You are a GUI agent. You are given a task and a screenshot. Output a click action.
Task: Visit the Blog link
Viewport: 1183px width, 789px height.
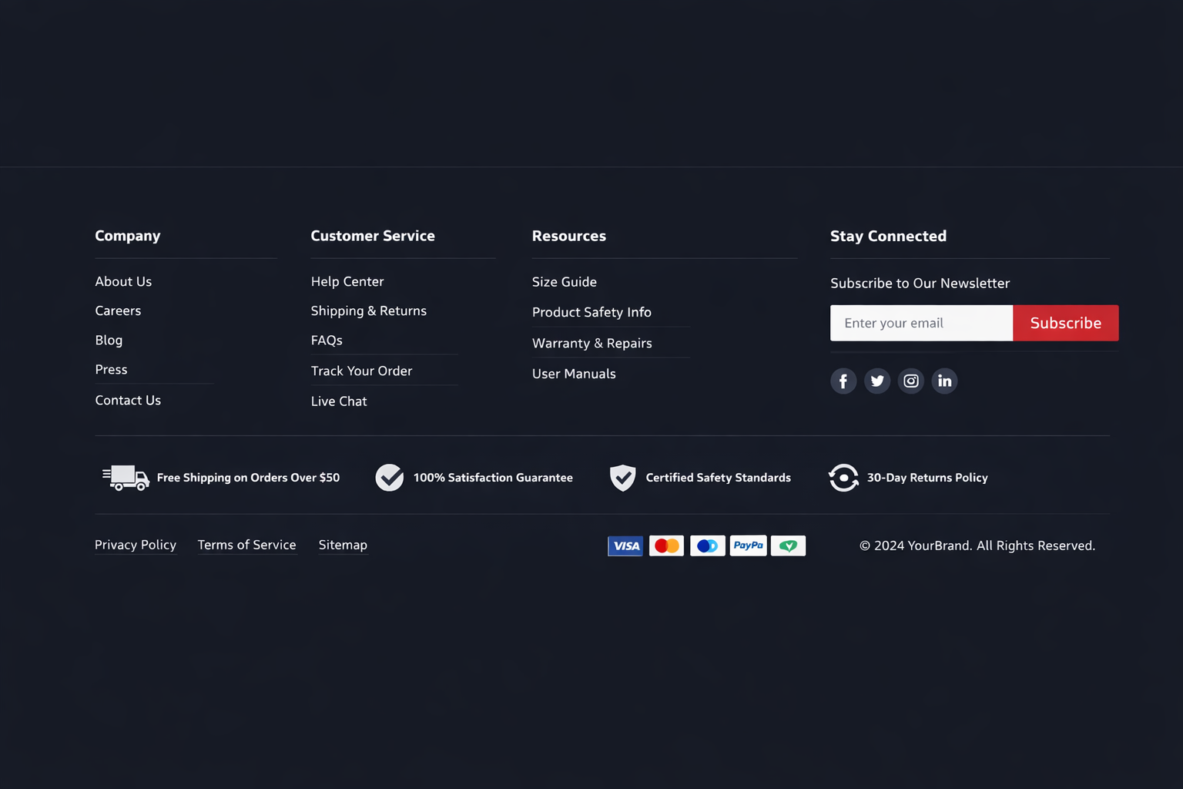coord(109,340)
